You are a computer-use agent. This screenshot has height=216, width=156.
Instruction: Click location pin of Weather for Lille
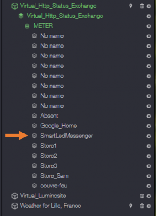[131, 206]
